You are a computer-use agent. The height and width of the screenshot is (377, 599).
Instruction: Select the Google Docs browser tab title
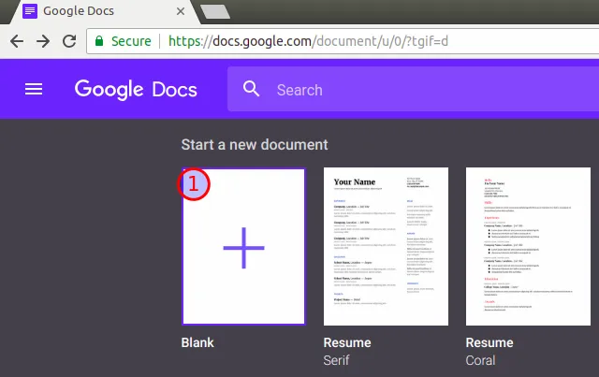point(83,12)
